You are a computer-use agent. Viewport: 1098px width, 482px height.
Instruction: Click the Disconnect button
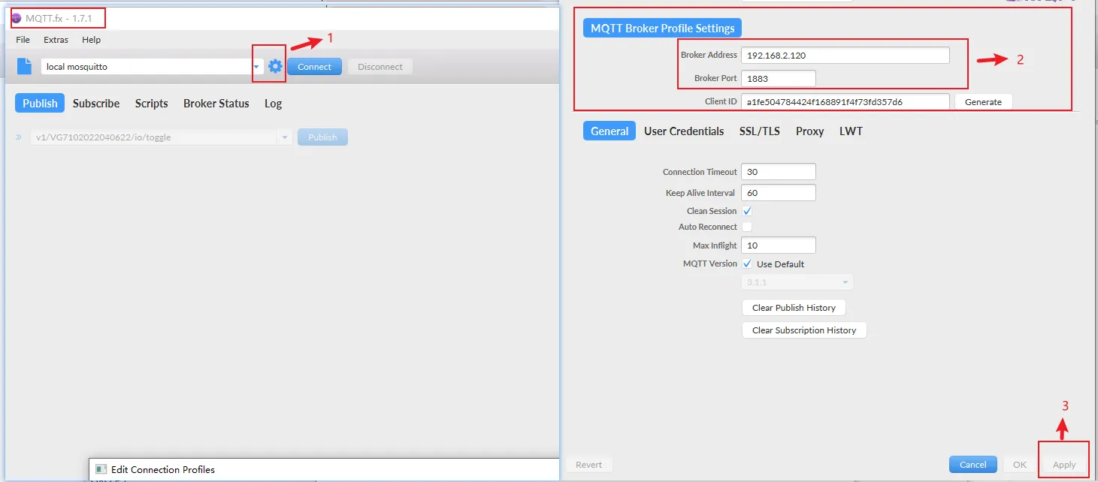[380, 67]
